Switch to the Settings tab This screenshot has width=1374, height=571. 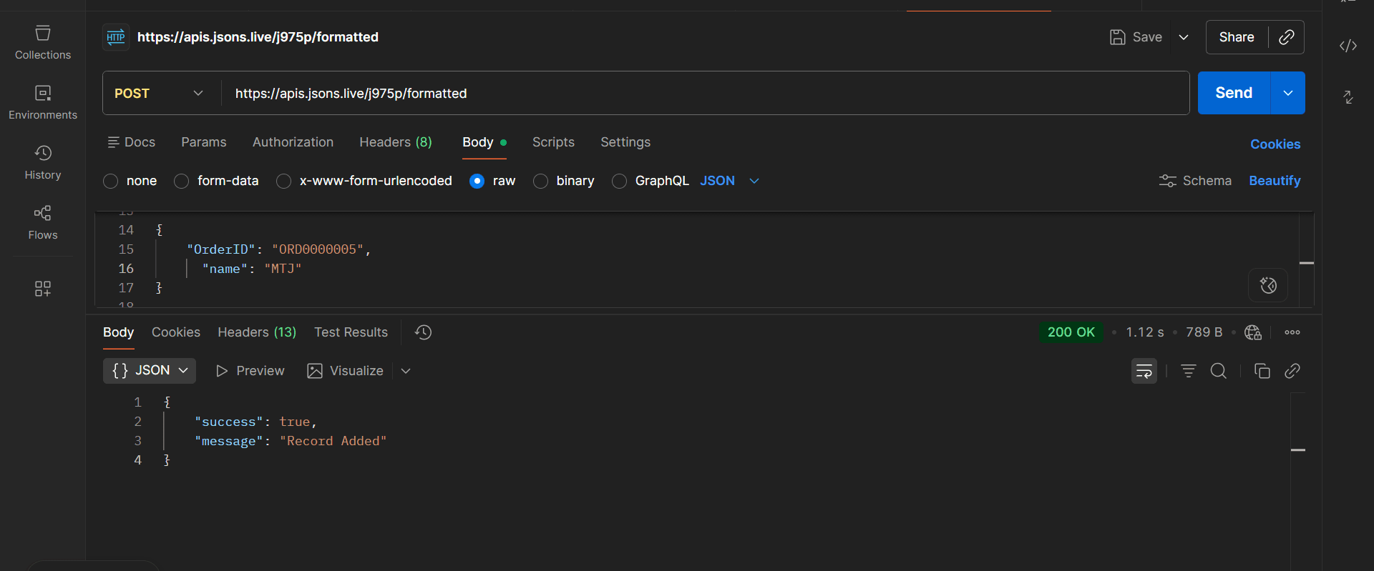pyautogui.click(x=625, y=142)
